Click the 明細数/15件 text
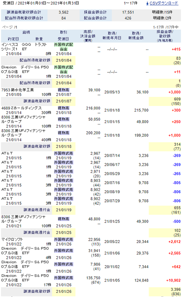 (162, 12)
